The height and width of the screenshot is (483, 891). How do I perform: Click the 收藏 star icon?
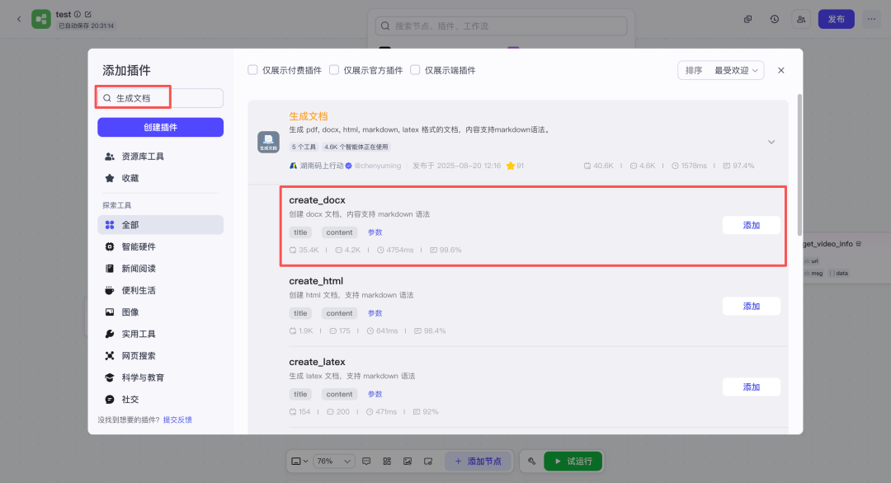tap(110, 178)
